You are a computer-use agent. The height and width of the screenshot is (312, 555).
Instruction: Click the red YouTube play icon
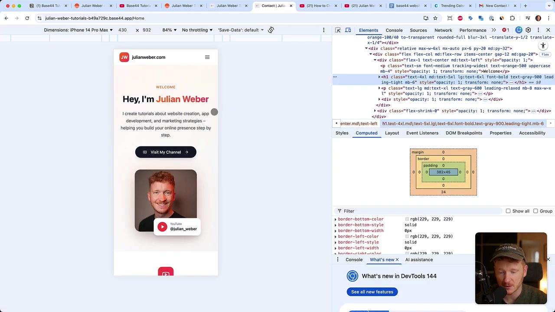click(x=162, y=227)
